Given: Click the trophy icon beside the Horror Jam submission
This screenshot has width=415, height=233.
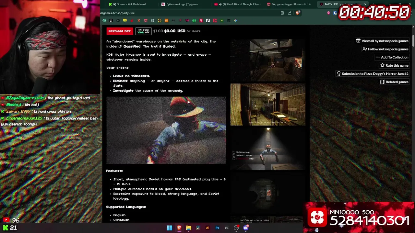Looking at the screenshot, I should tap(339, 73).
